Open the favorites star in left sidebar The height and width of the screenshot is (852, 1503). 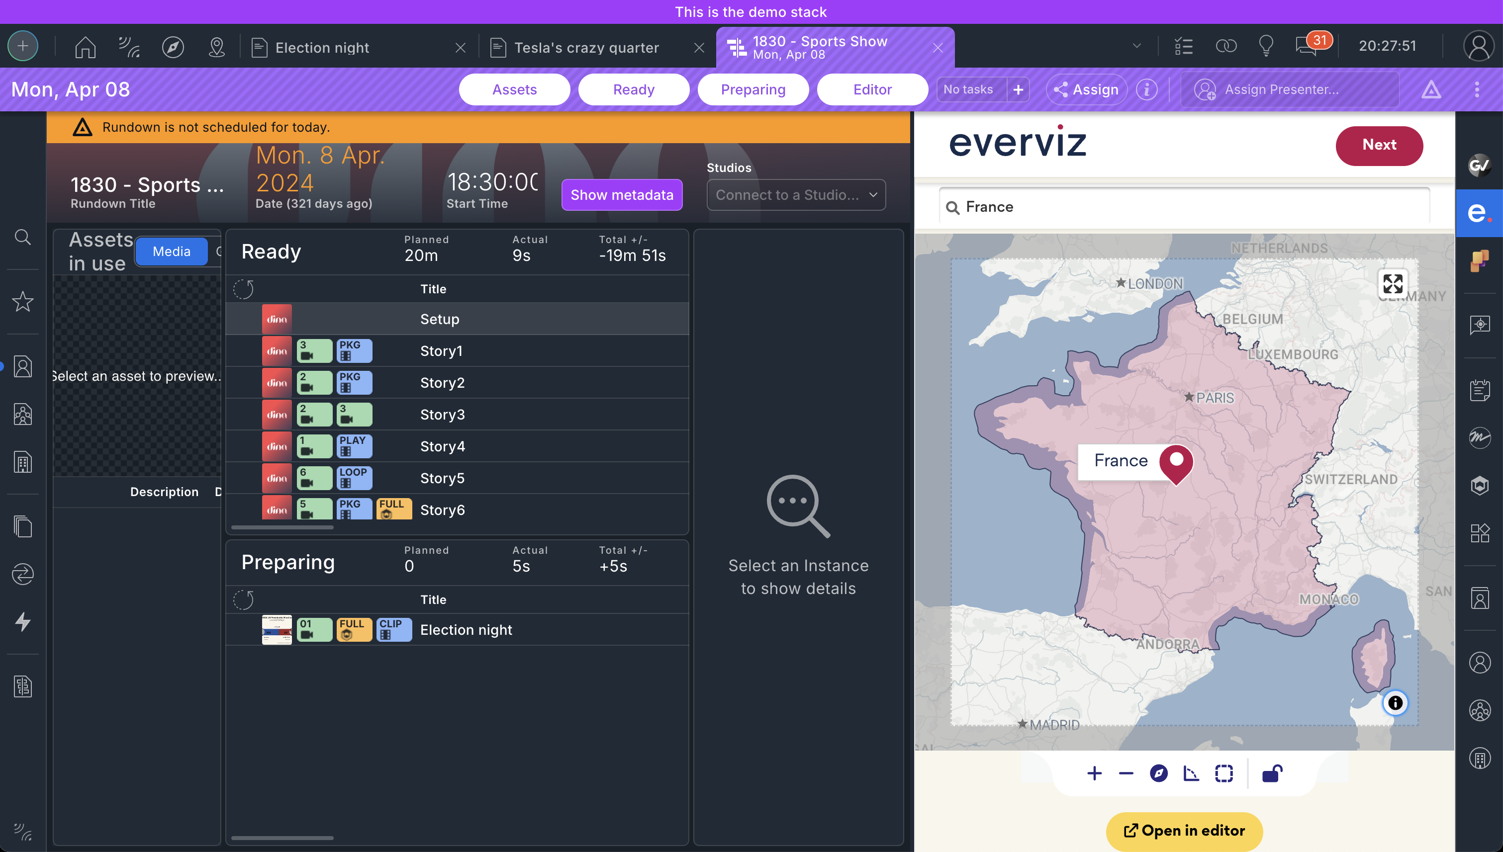(23, 301)
